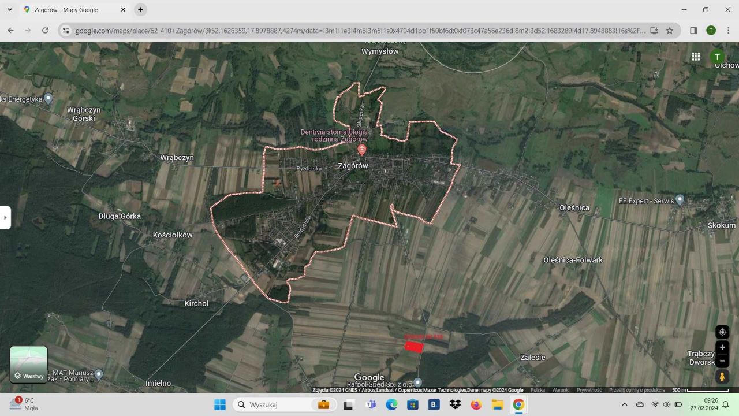Toggle the browser side panel
This screenshot has height=416, width=739.
(x=693, y=31)
